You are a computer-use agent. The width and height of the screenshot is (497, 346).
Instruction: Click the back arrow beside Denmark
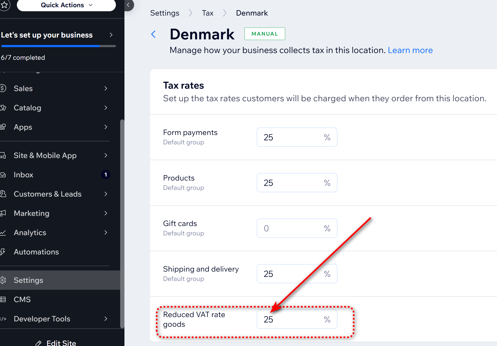click(x=153, y=34)
